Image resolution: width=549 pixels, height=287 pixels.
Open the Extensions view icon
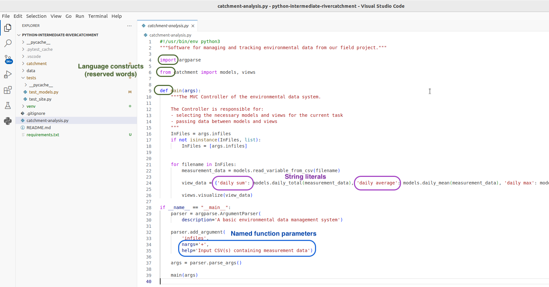(x=8, y=90)
